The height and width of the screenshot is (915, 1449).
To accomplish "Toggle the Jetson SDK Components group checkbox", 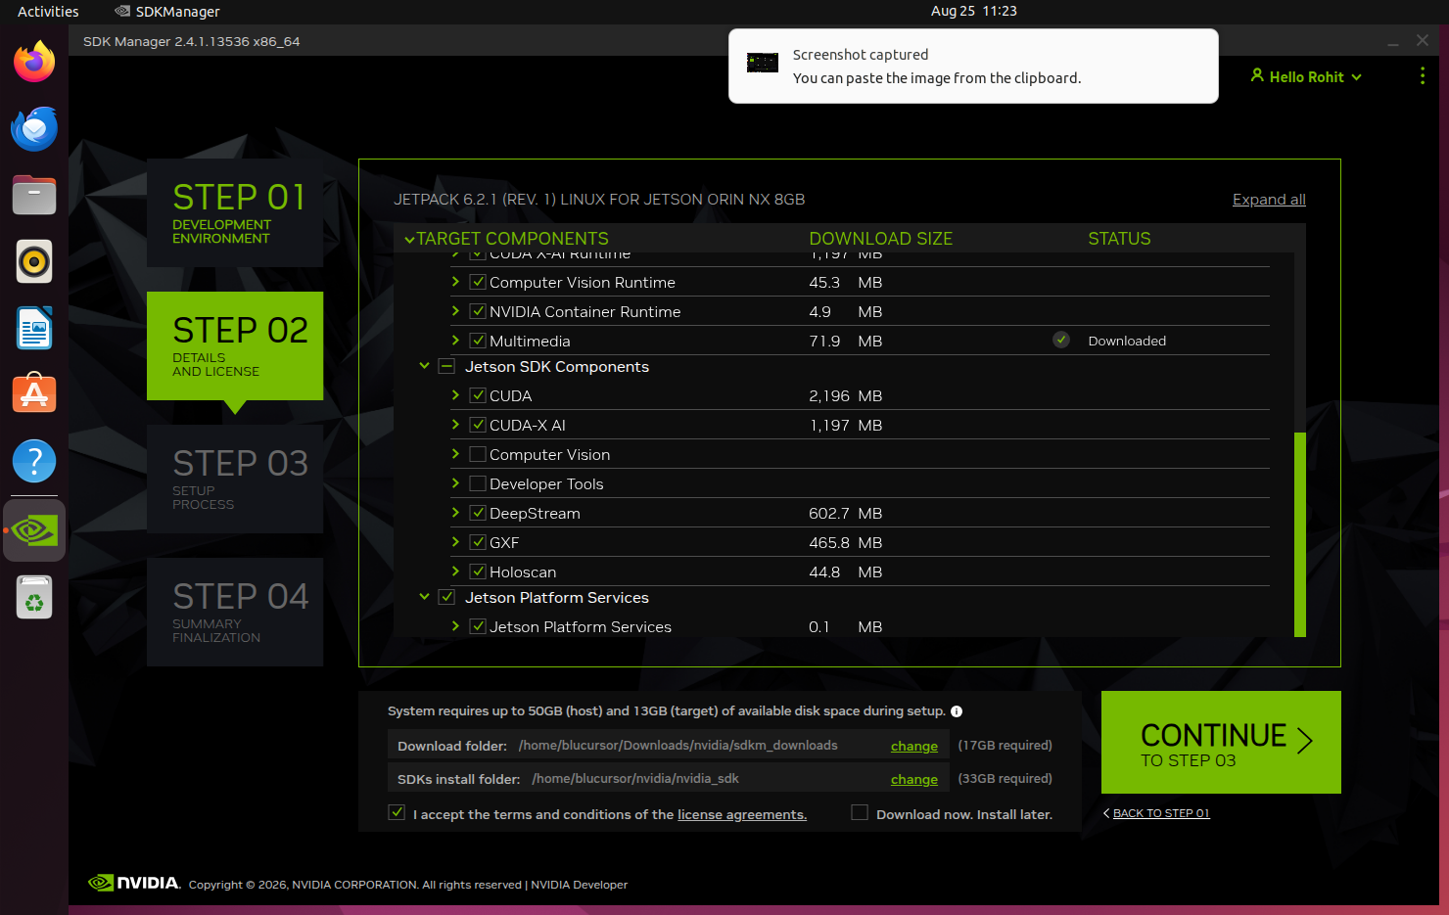I will (446, 366).
